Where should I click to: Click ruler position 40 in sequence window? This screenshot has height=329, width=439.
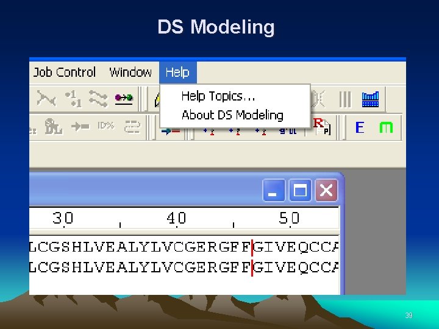tap(176, 218)
